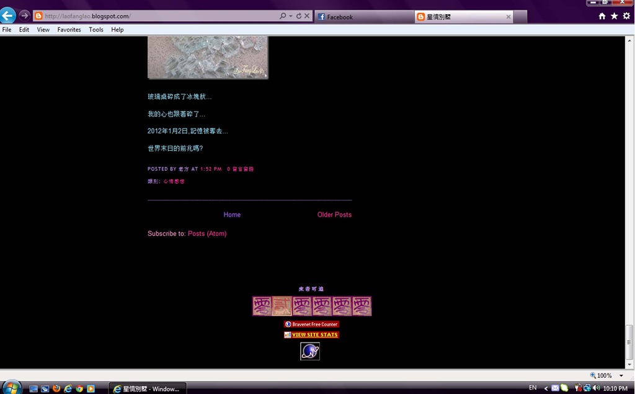Click scrollbar up arrow
The width and height of the screenshot is (635, 394).
pos(629,40)
